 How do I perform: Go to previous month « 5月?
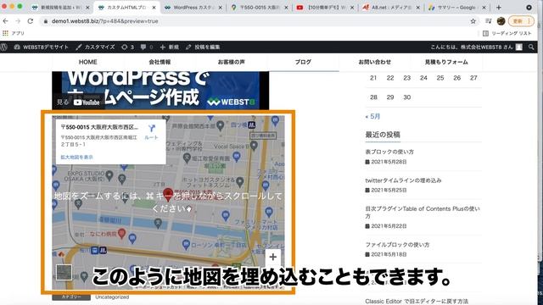[372, 117]
